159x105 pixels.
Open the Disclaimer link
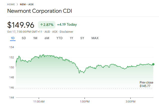pyautogui.click(x=66, y=32)
